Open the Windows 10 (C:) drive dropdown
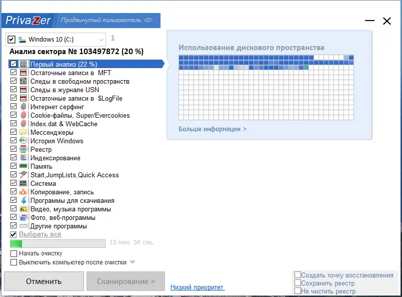Viewport: 402px width, 297px height. click(x=101, y=40)
